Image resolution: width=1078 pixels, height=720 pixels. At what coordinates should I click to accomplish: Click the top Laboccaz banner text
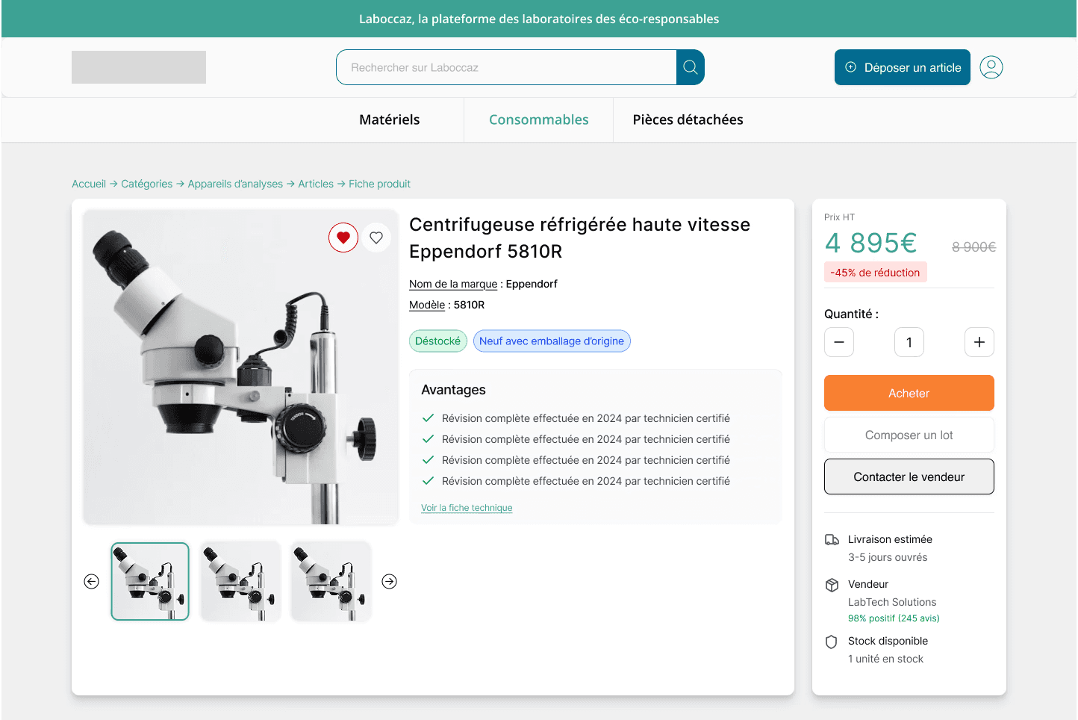pos(539,19)
